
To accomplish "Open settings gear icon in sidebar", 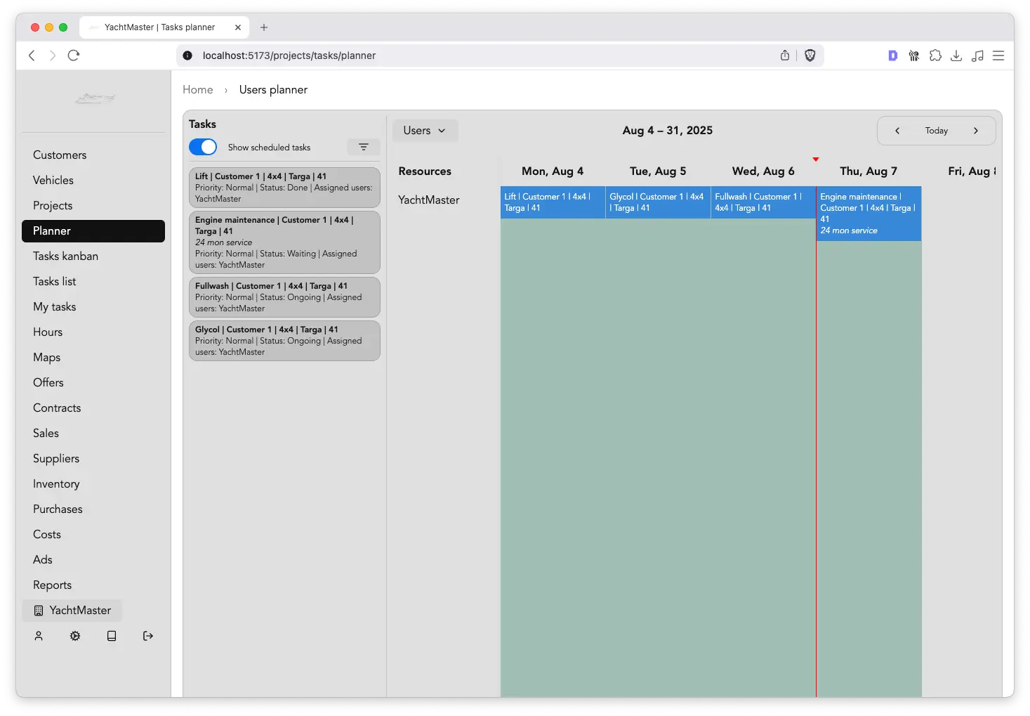I will point(75,636).
